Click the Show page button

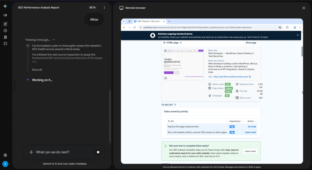[x=251, y=43]
